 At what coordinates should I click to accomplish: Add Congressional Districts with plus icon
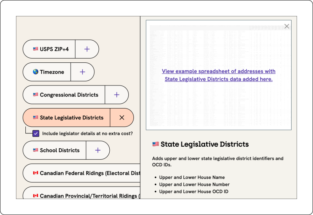pyautogui.click(x=117, y=95)
